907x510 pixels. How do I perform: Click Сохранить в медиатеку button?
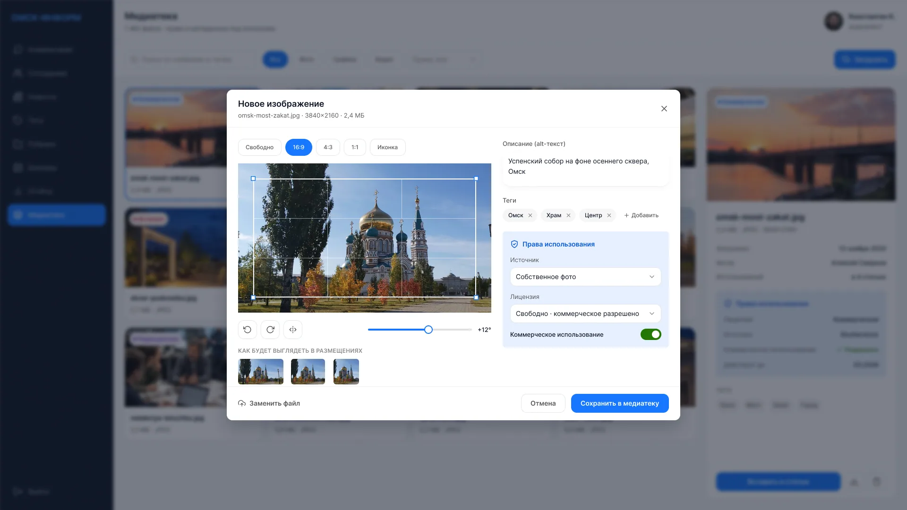620,403
